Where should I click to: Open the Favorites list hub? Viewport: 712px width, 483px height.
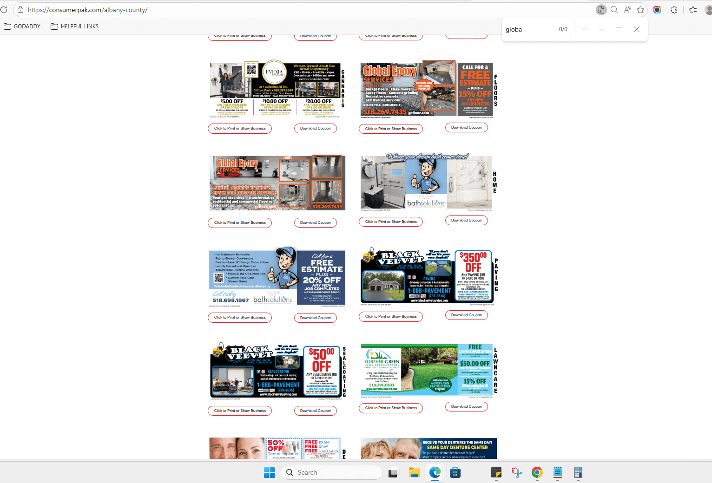pos(693,10)
